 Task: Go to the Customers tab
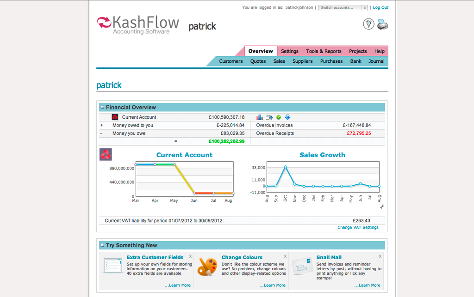[x=231, y=61]
